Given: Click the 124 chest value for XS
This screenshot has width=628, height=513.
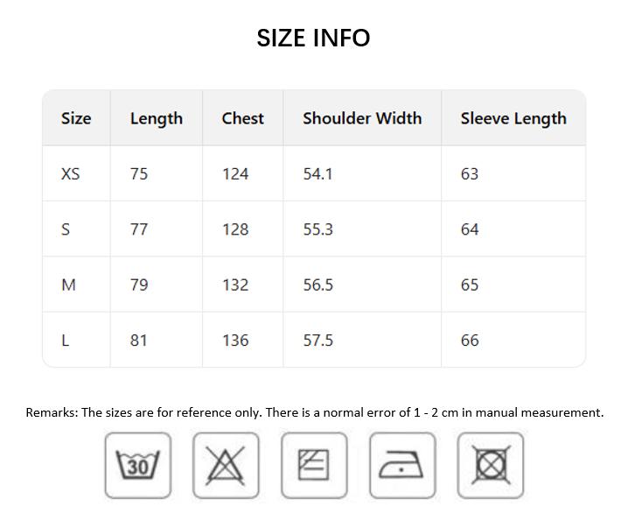Looking at the screenshot, I should coord(235,173).
